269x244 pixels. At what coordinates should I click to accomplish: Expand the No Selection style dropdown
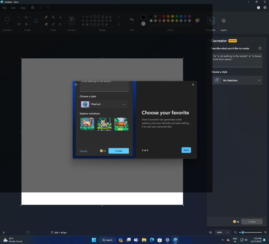point(237,80)
